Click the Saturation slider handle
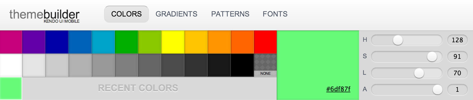Screen dimensions: 473x100 click(x=432, y=56)
